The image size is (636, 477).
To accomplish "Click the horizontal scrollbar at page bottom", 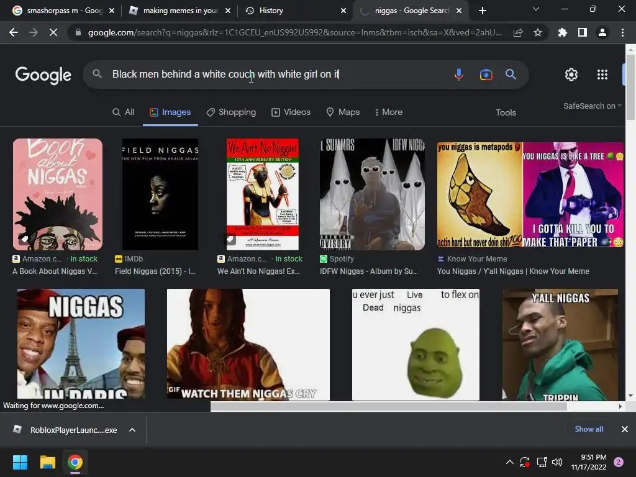I will (389, 406).
